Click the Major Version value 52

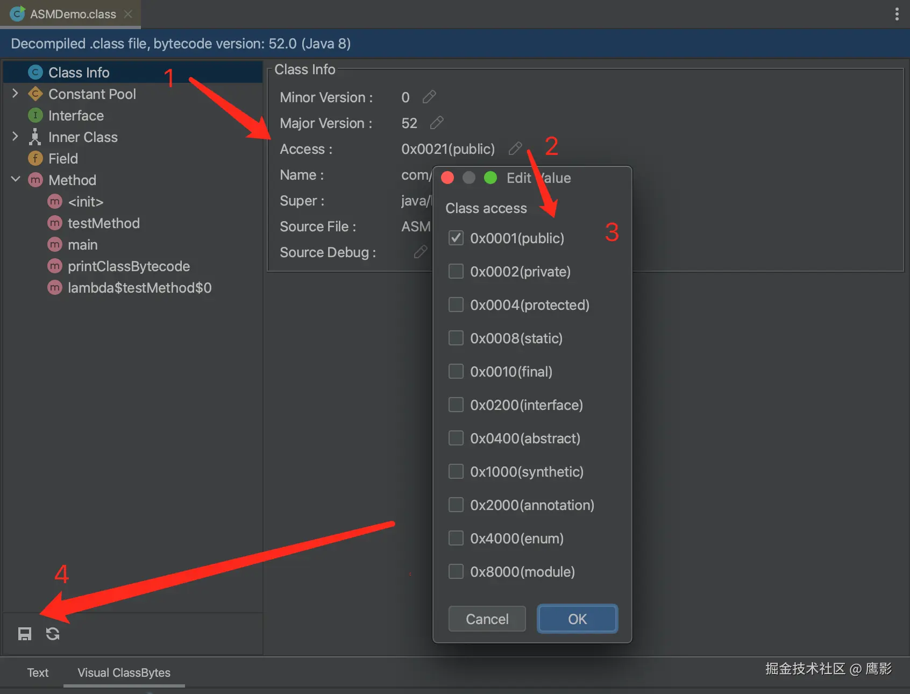click(x=409, y=123)
